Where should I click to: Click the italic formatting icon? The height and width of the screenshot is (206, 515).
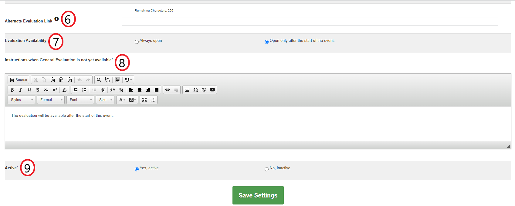click(21, 90)
